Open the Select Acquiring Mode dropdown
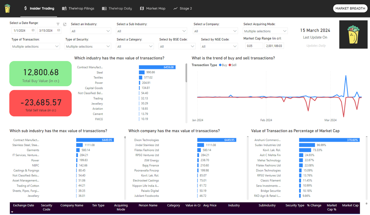Viewport: 370px width, 215px height. [265, 31]
